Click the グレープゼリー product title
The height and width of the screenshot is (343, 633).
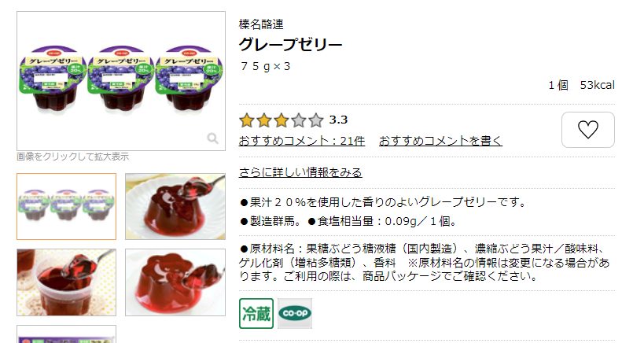(x=290, y=44)
